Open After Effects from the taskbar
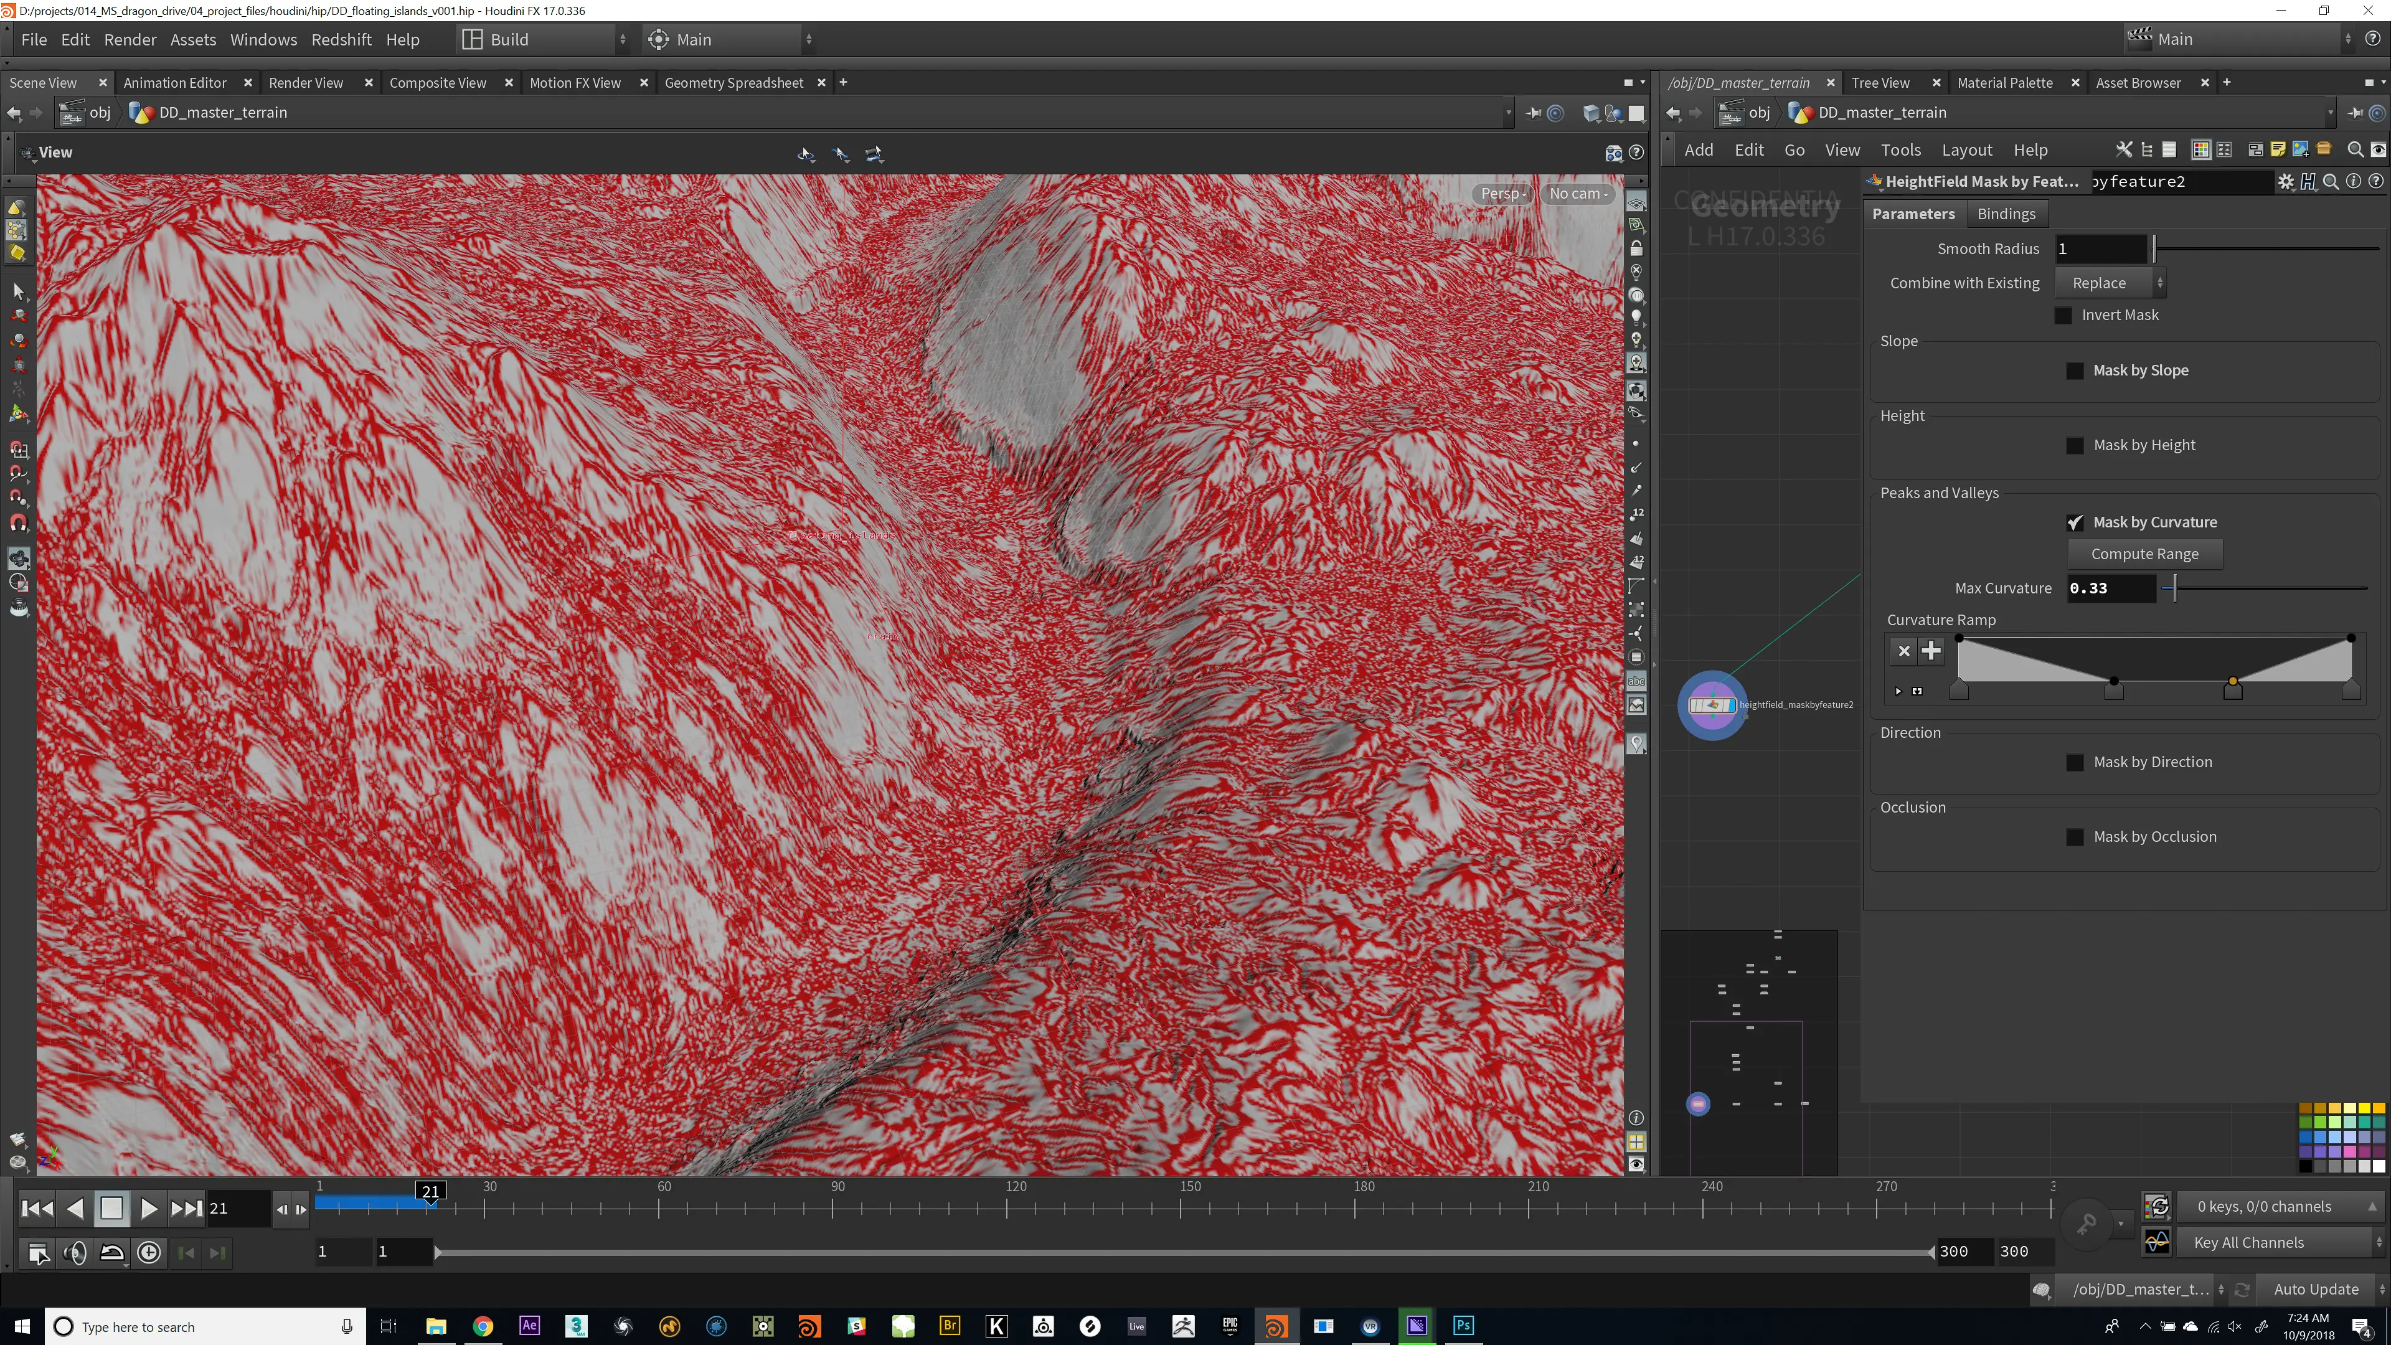2391x1345 pixels. (x=529, y=1326)
